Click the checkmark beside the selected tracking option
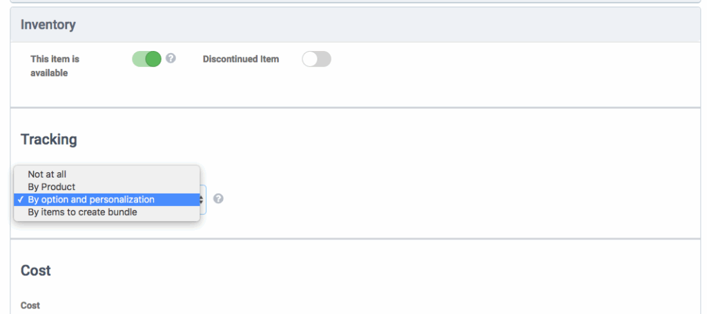 (21, 200)
